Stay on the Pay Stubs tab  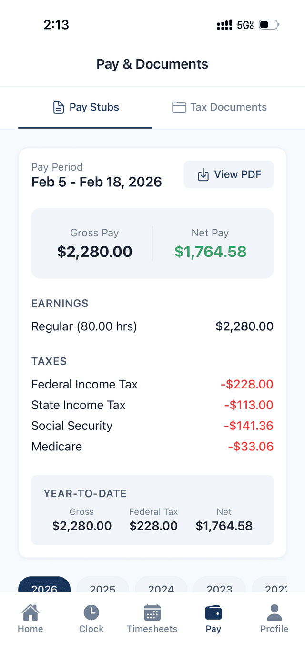click(x=85, y=107)
